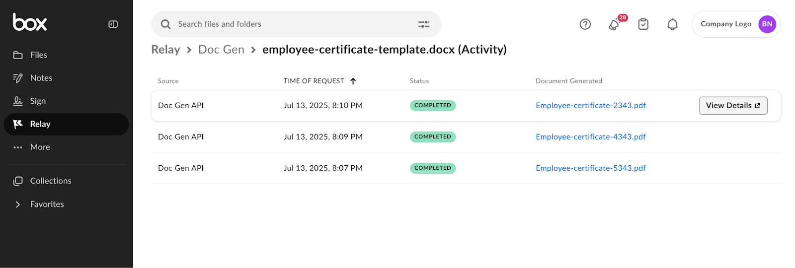The width and height of the screenshot is (795, 268).
Task: Open Employee-certificate-4343.pdf link
Action: point(590,137)
